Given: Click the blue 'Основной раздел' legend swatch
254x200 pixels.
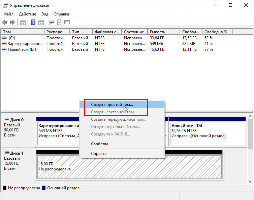Looking at the screenshot, I should (x=44, y=188).
